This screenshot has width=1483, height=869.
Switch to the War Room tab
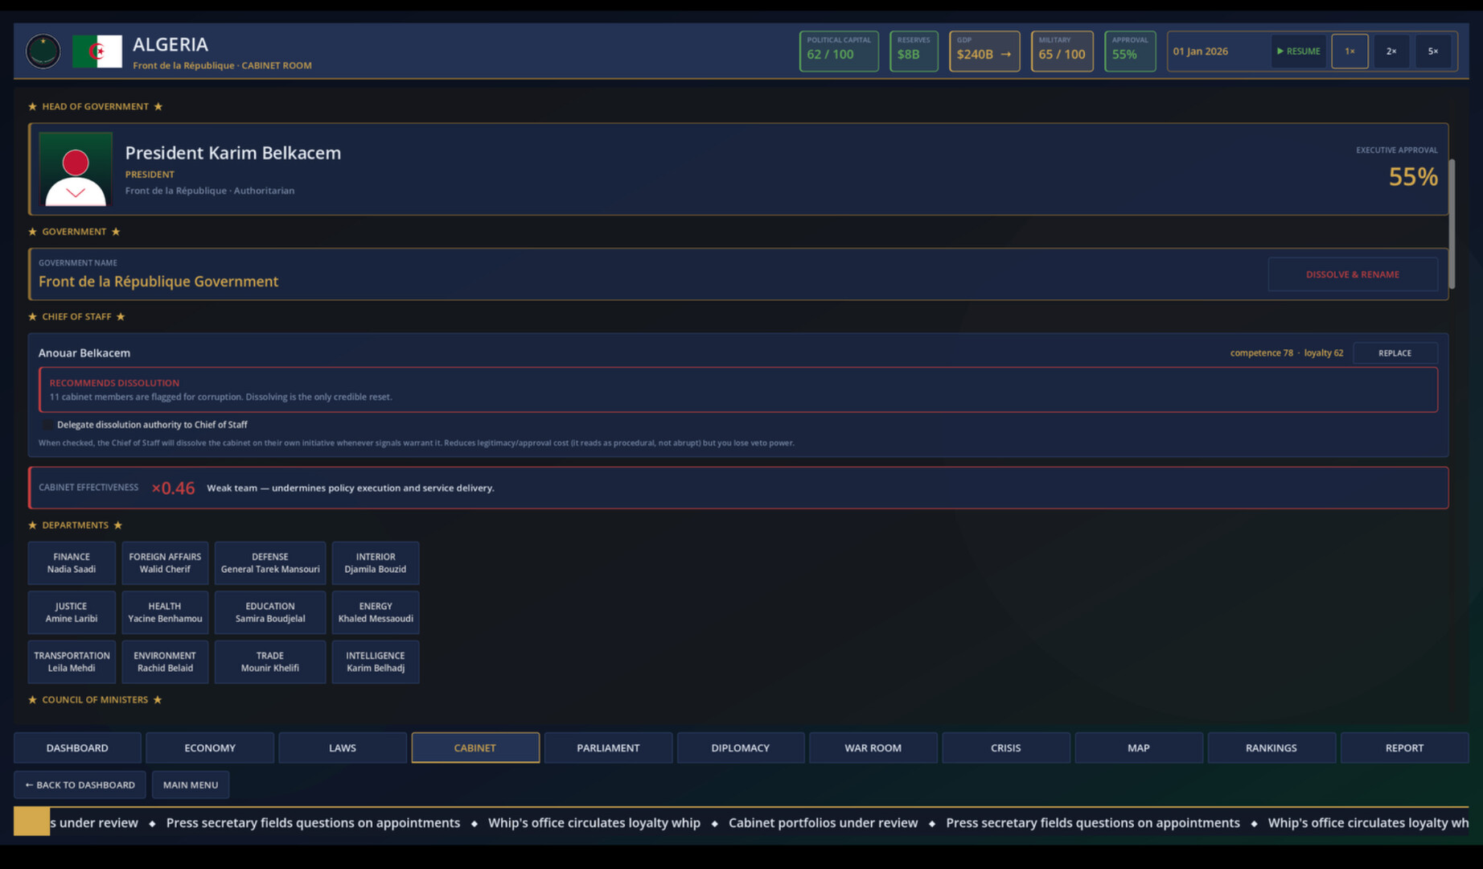pos(873,748)
